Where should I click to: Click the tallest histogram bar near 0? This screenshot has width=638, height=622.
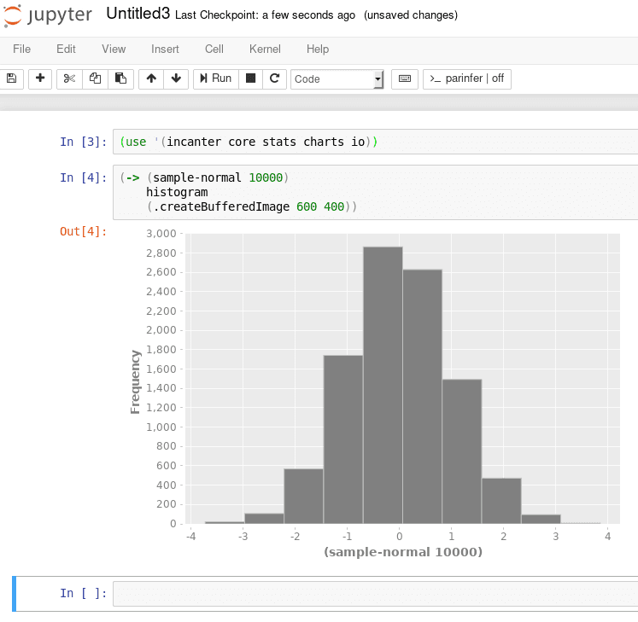tap(383, 385)
